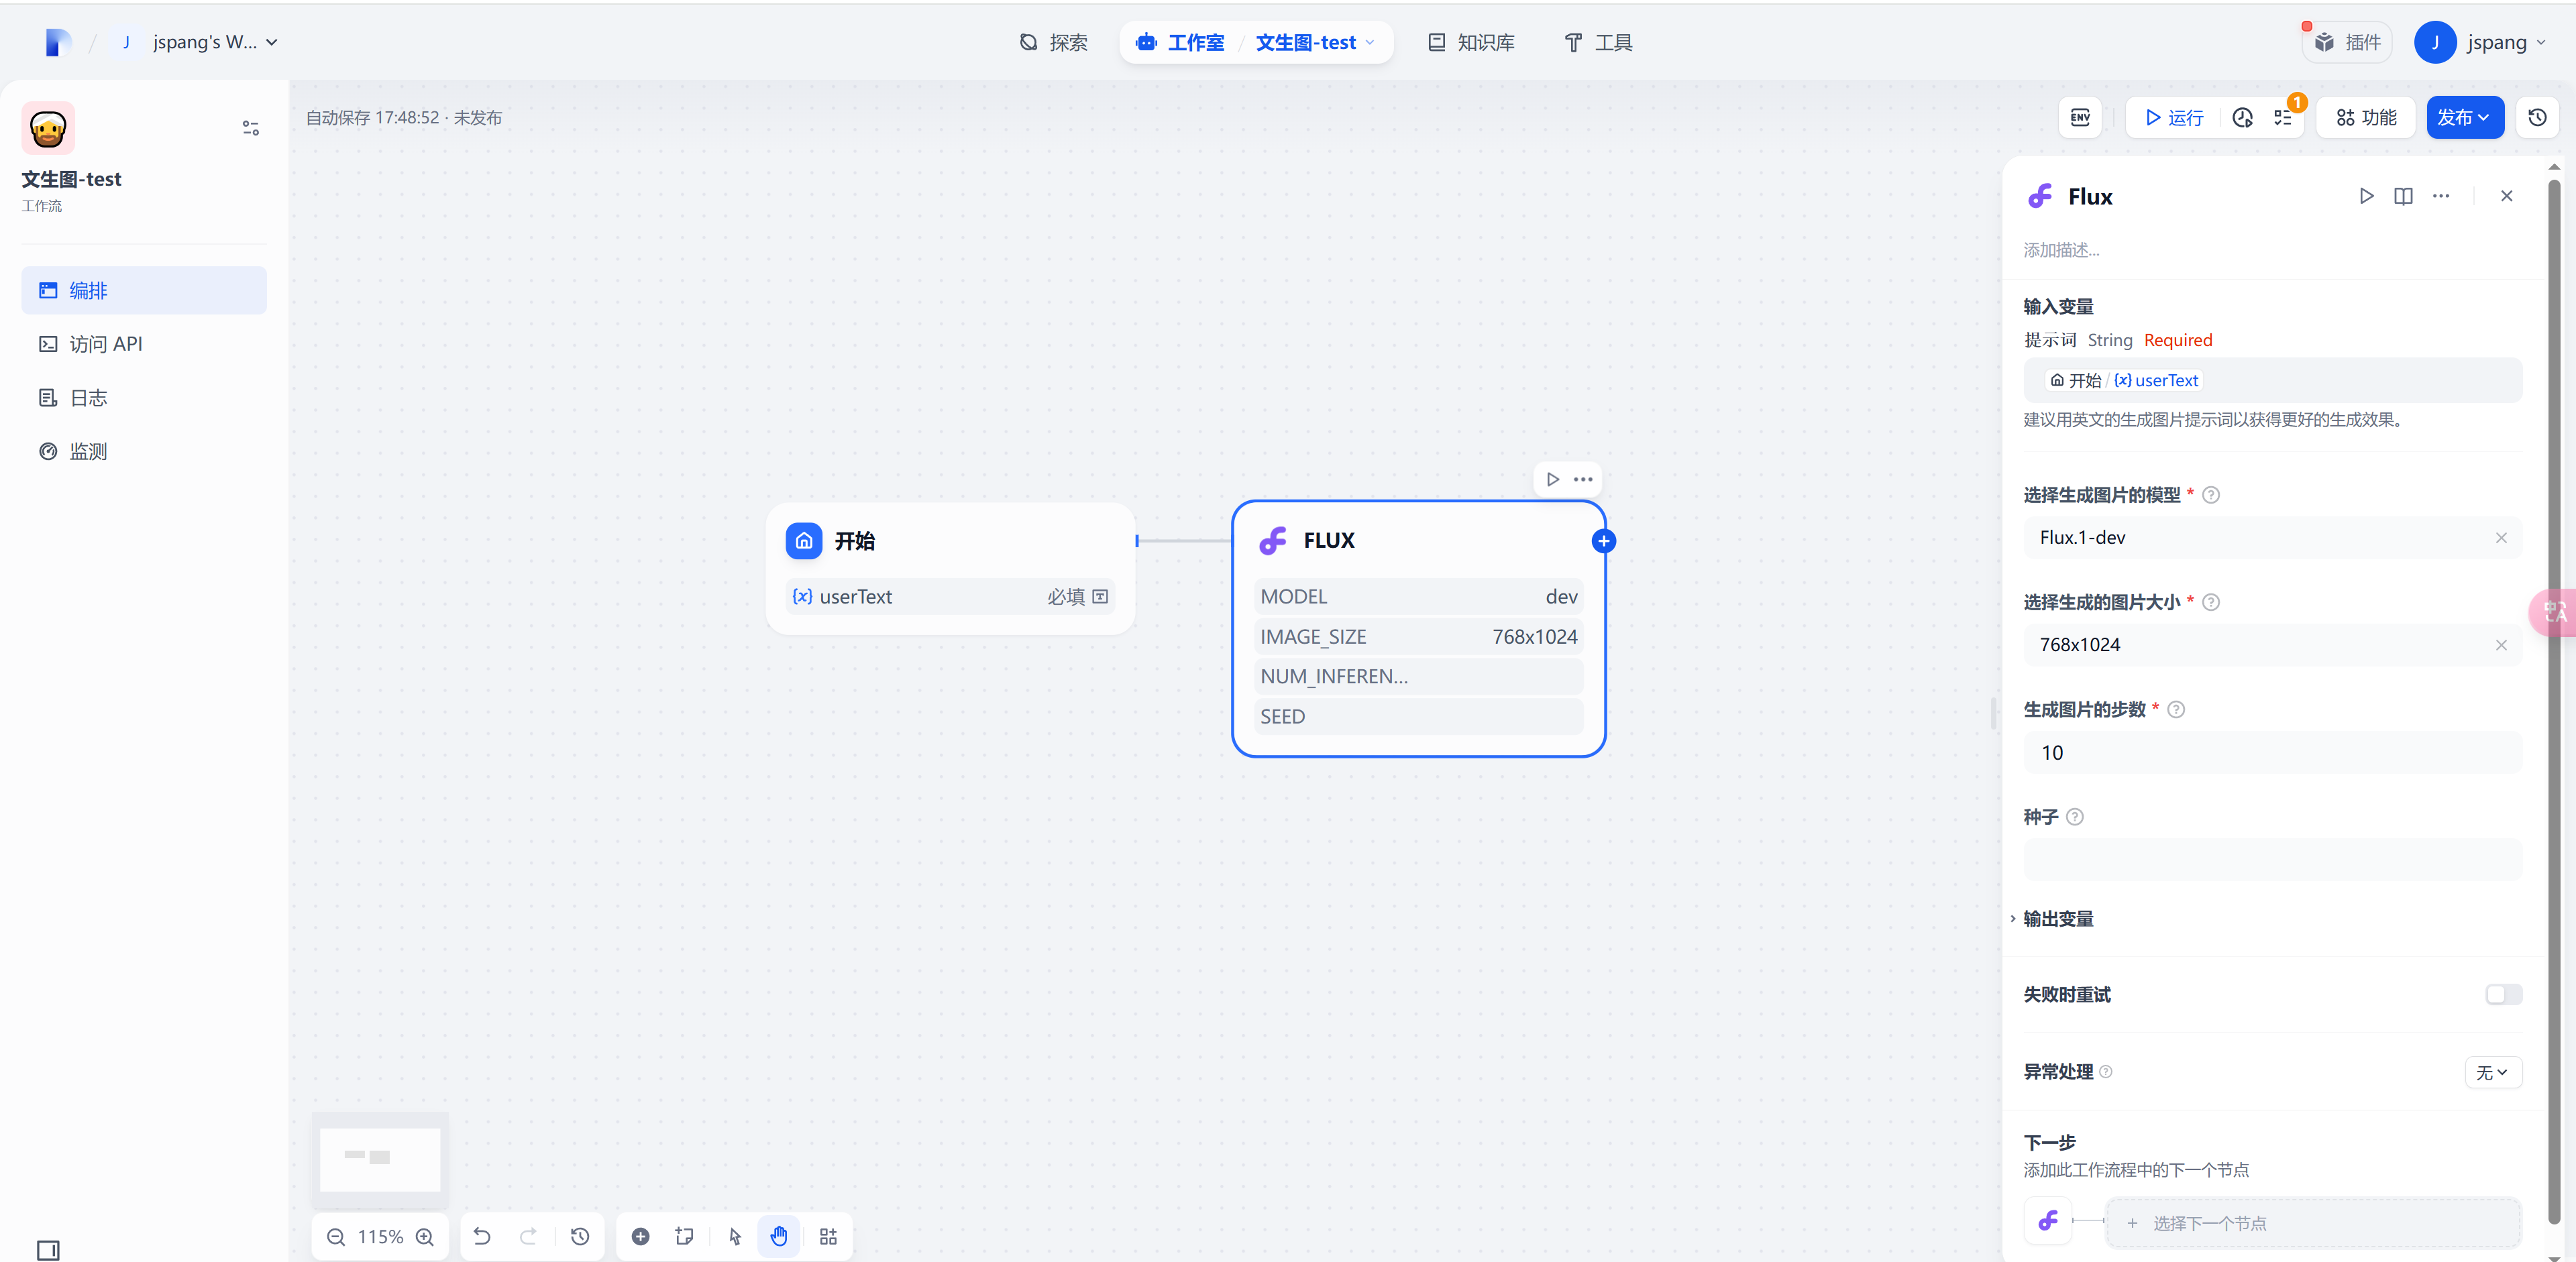Screen dimensions: 2576x1262
Task: Open the ENV environment variables icon
Action: [x=2080, y=118]
